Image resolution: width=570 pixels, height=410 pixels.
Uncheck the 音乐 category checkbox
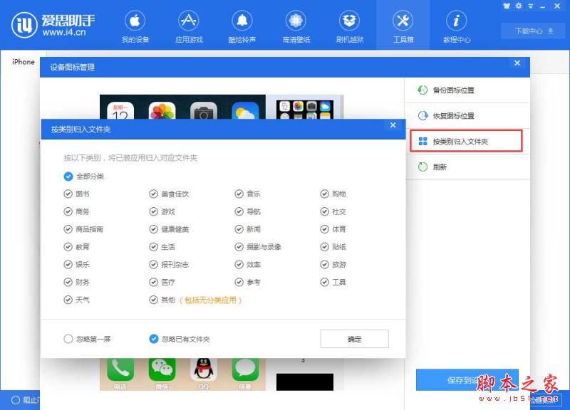[240, 193]
